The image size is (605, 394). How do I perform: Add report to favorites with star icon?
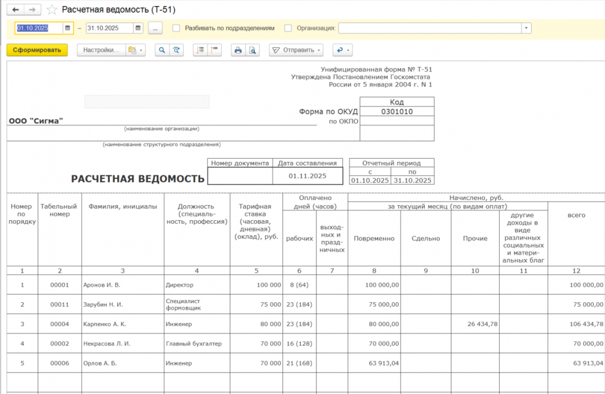coord(52,10)
